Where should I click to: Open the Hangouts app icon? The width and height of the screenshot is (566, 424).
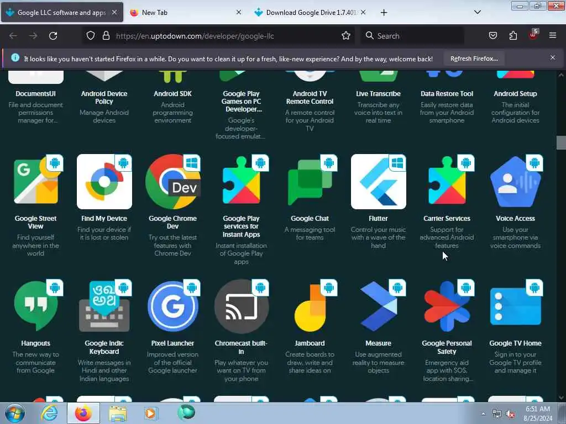click(36, 306)
